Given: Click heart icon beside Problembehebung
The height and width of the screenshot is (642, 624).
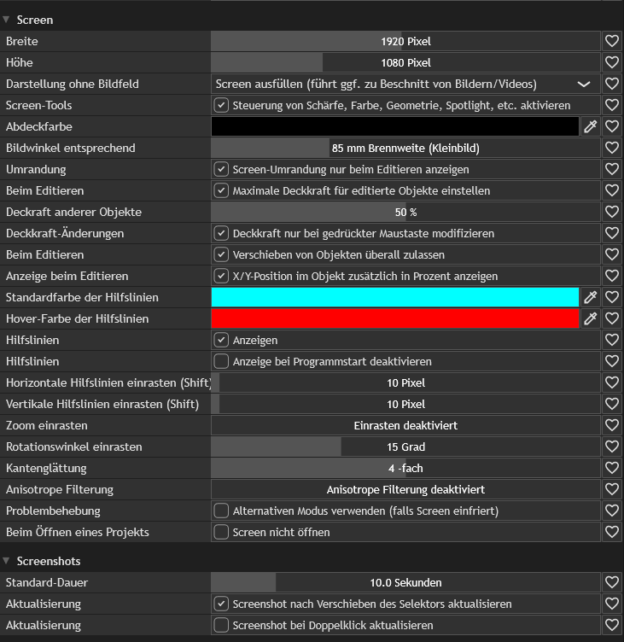Looking at the screenshot, I should pyautogui.click(x=612, y=511).
